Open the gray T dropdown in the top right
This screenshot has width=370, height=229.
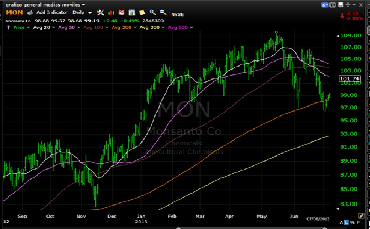333,5
